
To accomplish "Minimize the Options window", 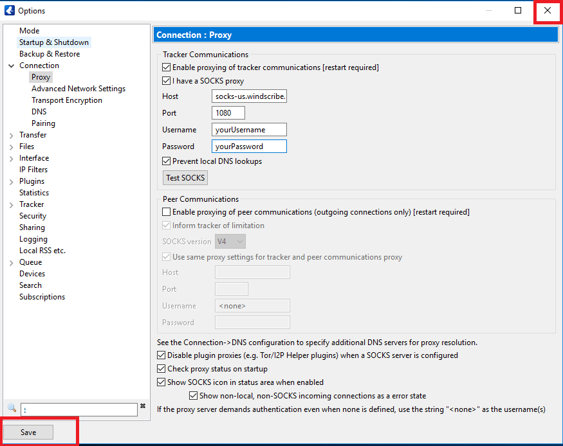I will 488,10.
